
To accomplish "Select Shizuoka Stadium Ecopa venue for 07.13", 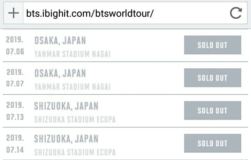I will pyautogui.click(x=75, y=120).
